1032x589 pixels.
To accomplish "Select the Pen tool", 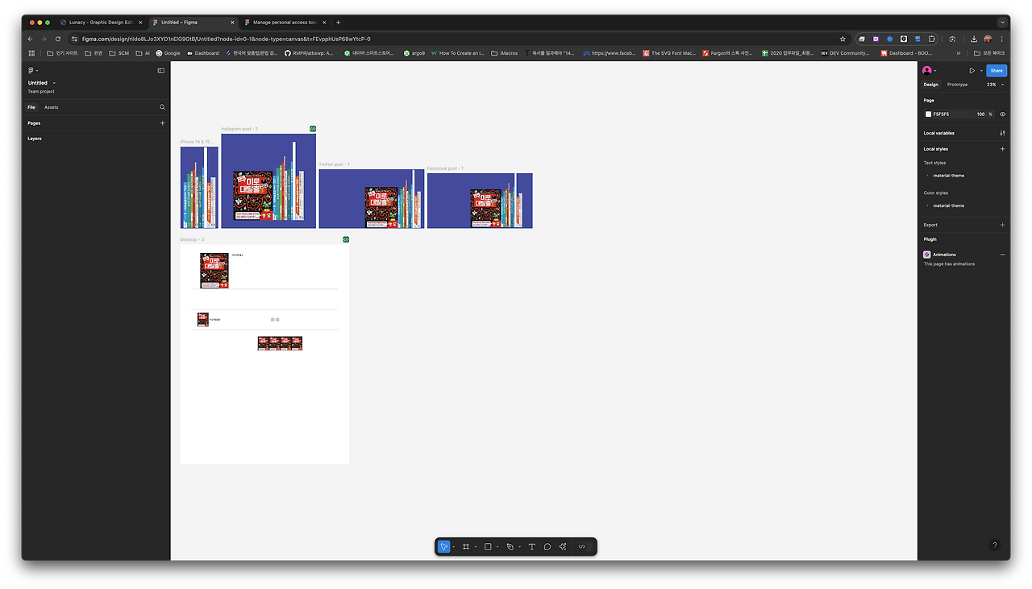I will click(510, 546).
